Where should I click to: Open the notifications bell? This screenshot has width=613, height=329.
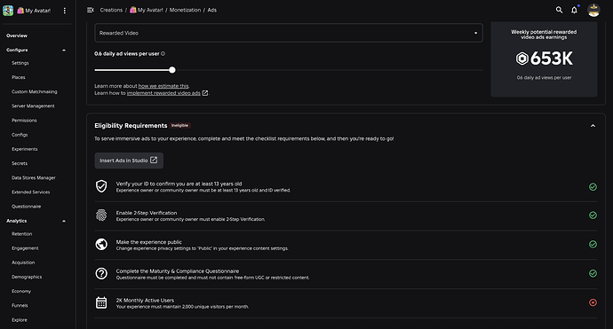point(574,10)
